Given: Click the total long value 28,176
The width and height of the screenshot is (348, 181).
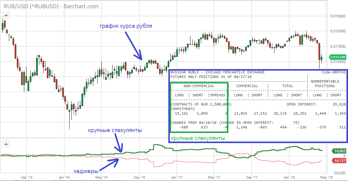Looking at the screenshot, I should 280,113.
